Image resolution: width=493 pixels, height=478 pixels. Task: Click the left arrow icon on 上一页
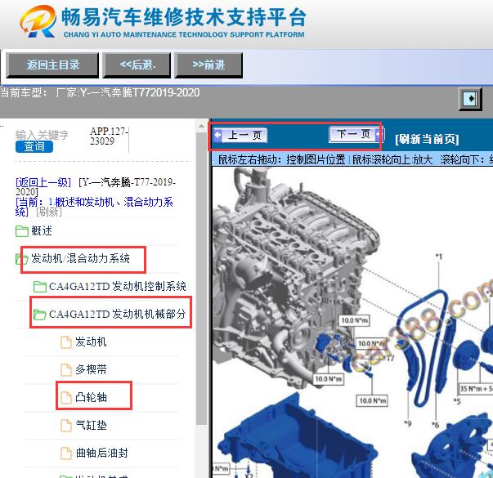pos(217,135)
